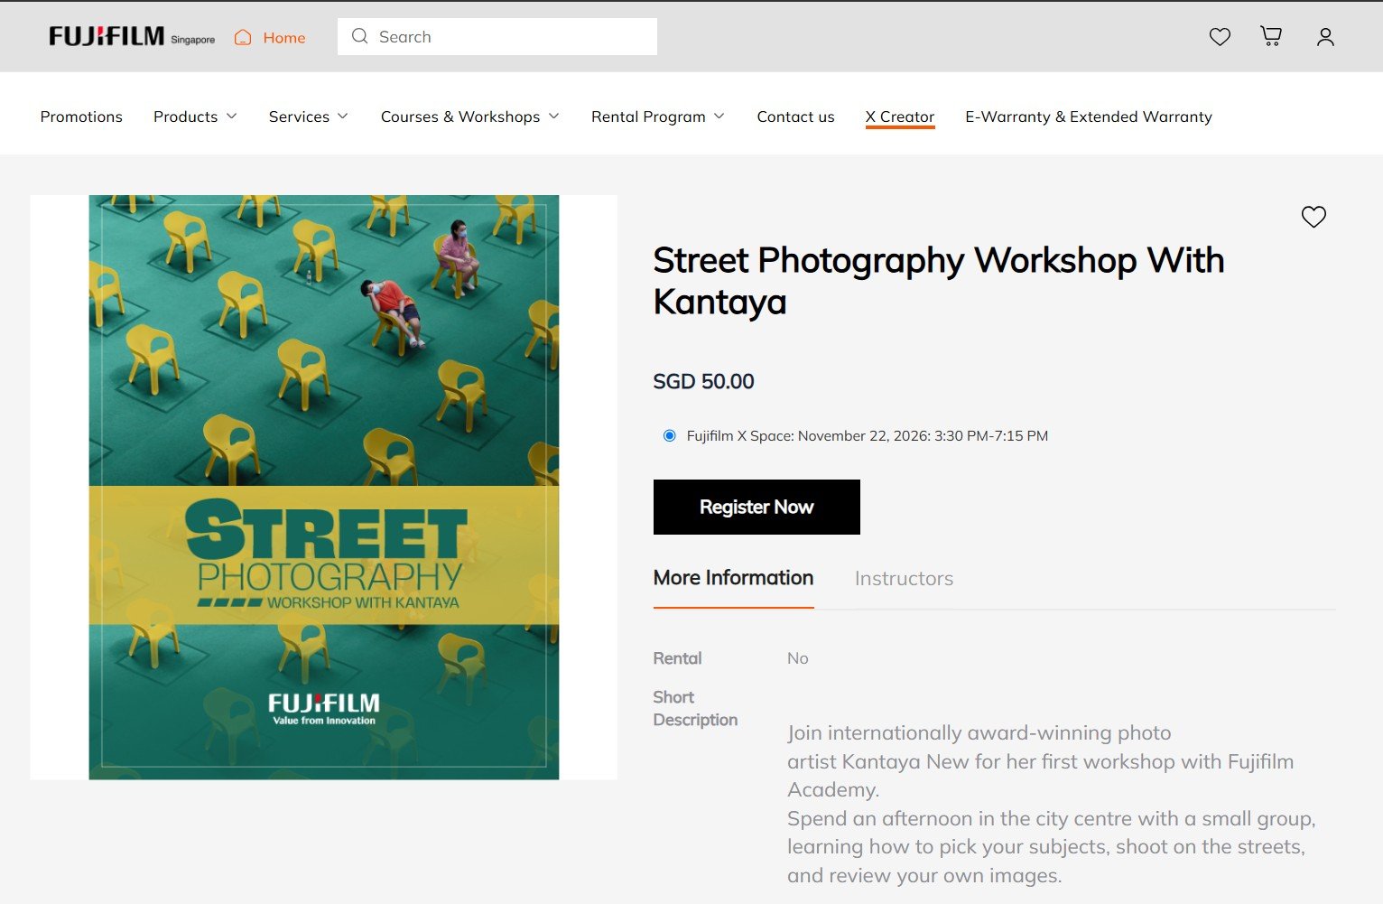This screenshot has height=904, width=1383.
Task: Expand the Products menu
Action: pyautogui.click(x=195, y=116)
